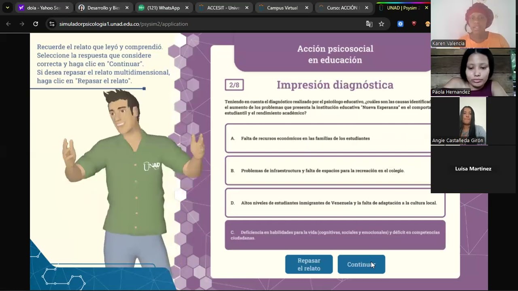This screenshot has width=518, height=291.
Task: Open the tab search dropdown arrow
Action: click(7, 8)
